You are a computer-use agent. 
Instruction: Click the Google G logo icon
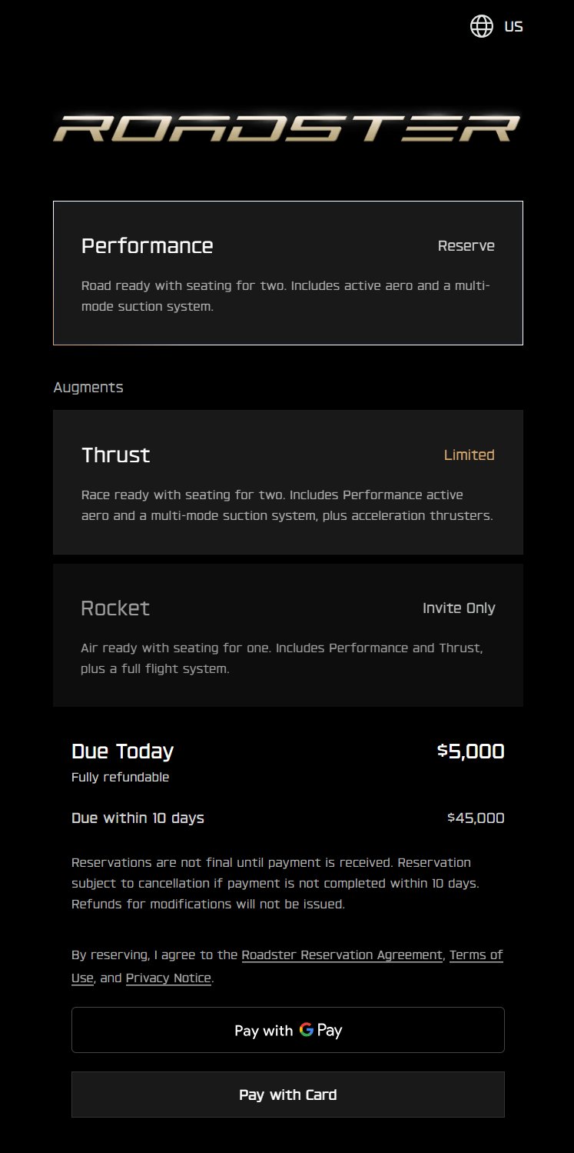(x=307, y=1029)
